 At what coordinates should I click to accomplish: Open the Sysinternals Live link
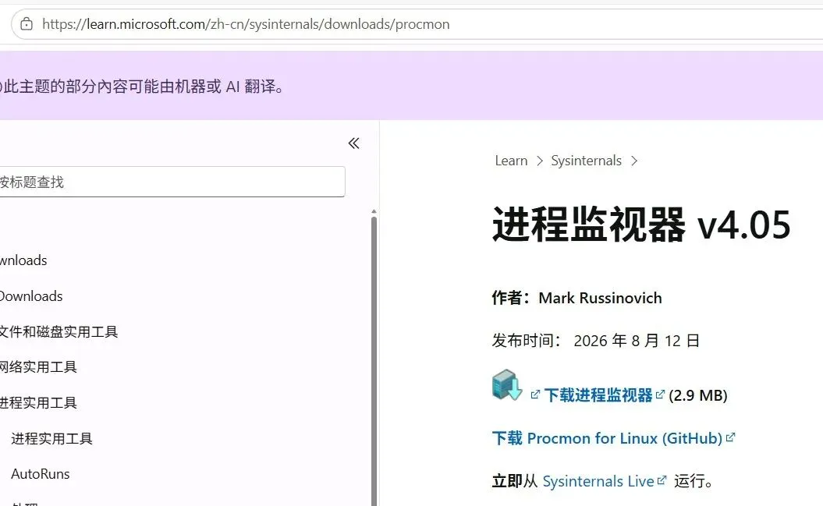tap(598, 481)
